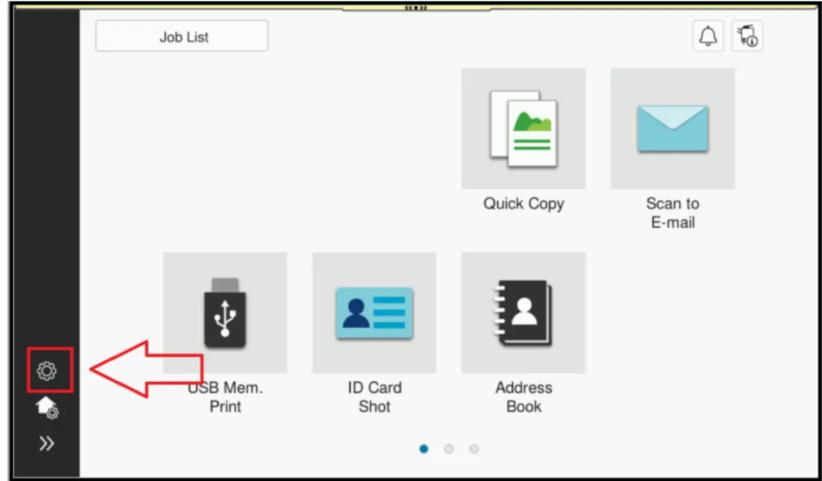This screenshot has height=481, width=822.
Task: Open the Quick Copy function icon
Action: coord(523,128)
